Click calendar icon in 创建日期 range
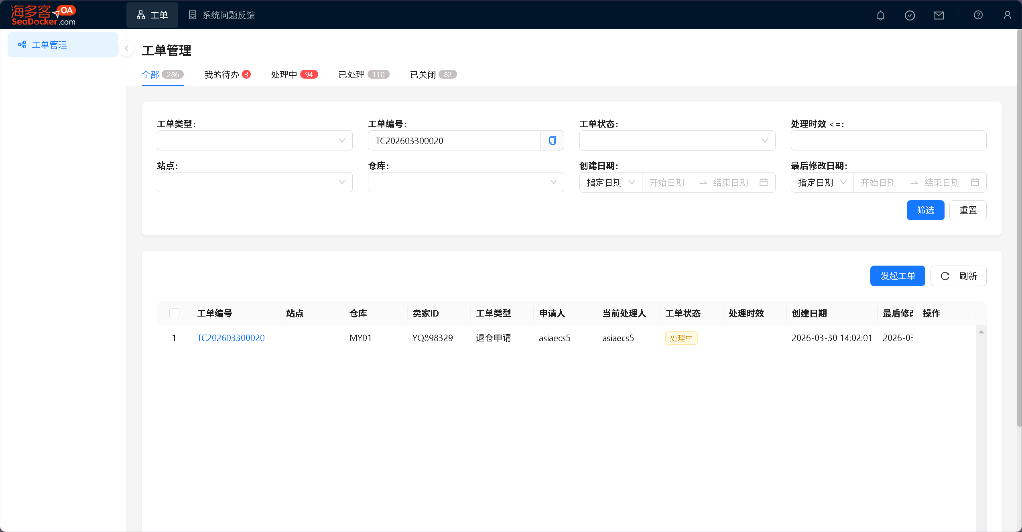Viewport: 1022px width, 532px height. [x=763, y=183]
